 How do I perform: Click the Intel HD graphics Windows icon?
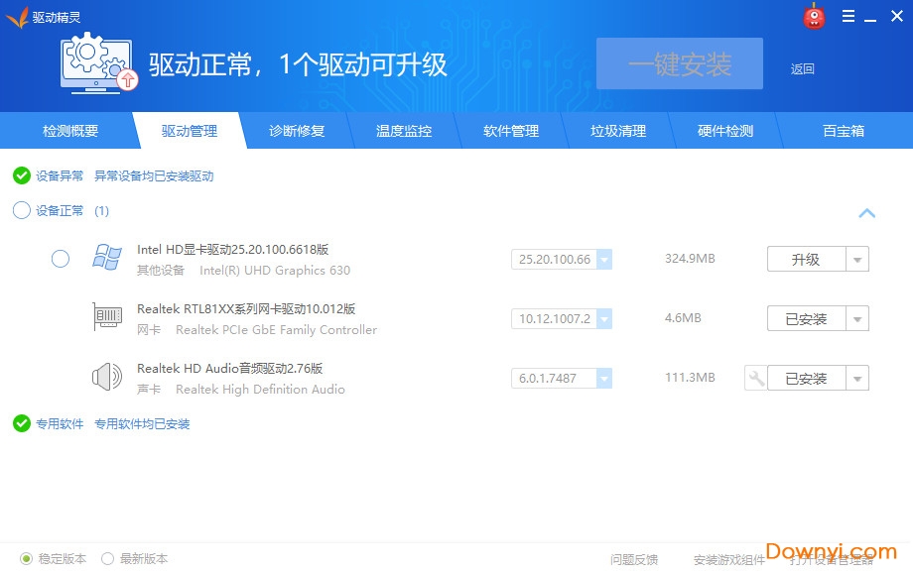(107, 259)
